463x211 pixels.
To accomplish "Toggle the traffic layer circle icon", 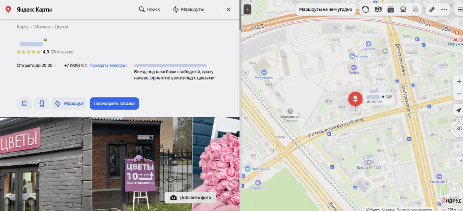I will pyautogui.click(x=366, y=9).
